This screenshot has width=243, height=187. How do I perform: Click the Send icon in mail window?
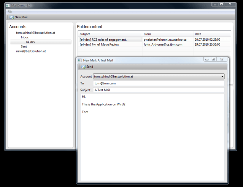pos(83,67)
